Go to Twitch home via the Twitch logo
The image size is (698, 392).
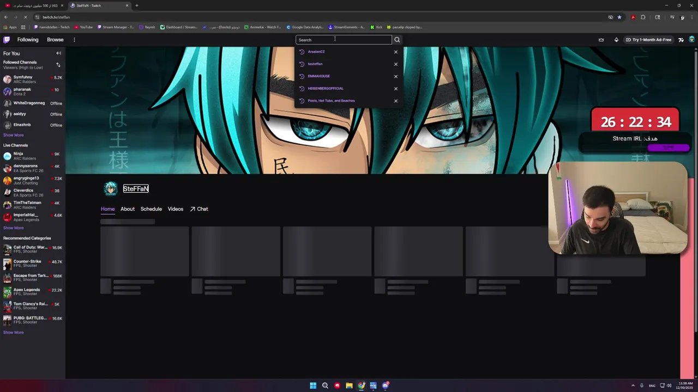tap(7, 40)
